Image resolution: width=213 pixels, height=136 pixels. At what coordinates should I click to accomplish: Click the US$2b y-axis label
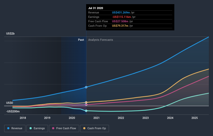(x=10, y=33)
